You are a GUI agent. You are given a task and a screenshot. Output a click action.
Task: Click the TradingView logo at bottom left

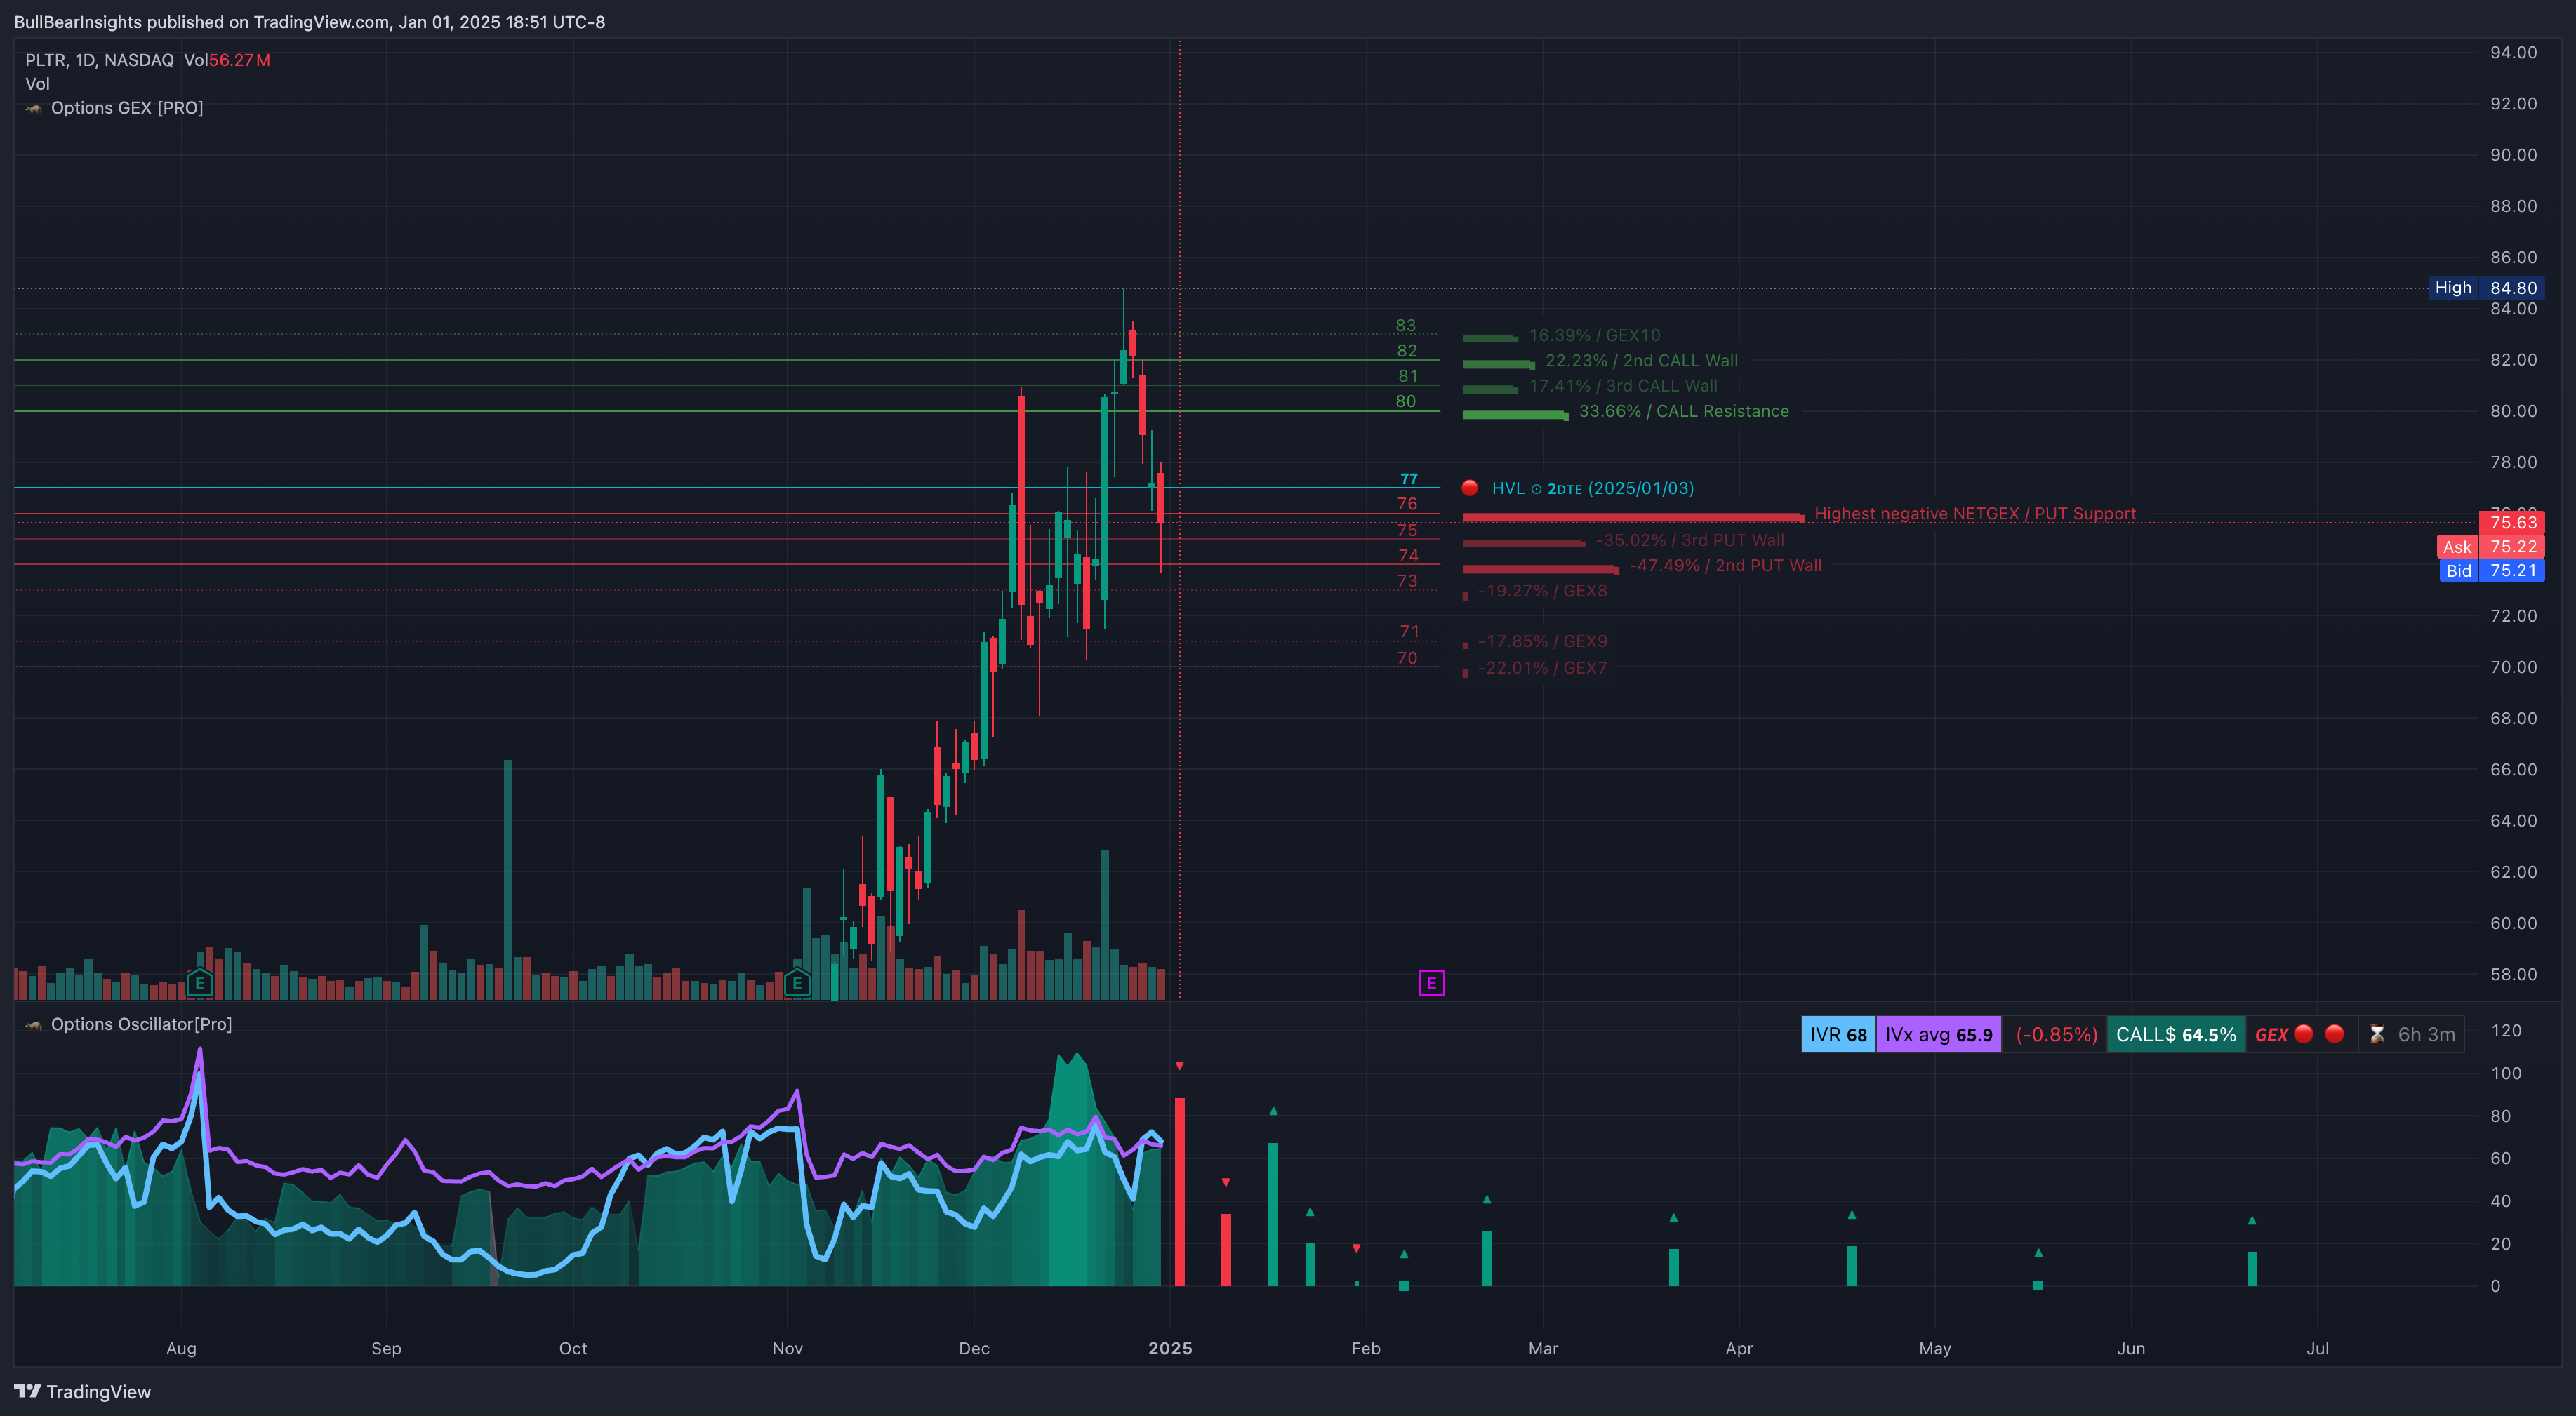click(x=28, y=1391)
